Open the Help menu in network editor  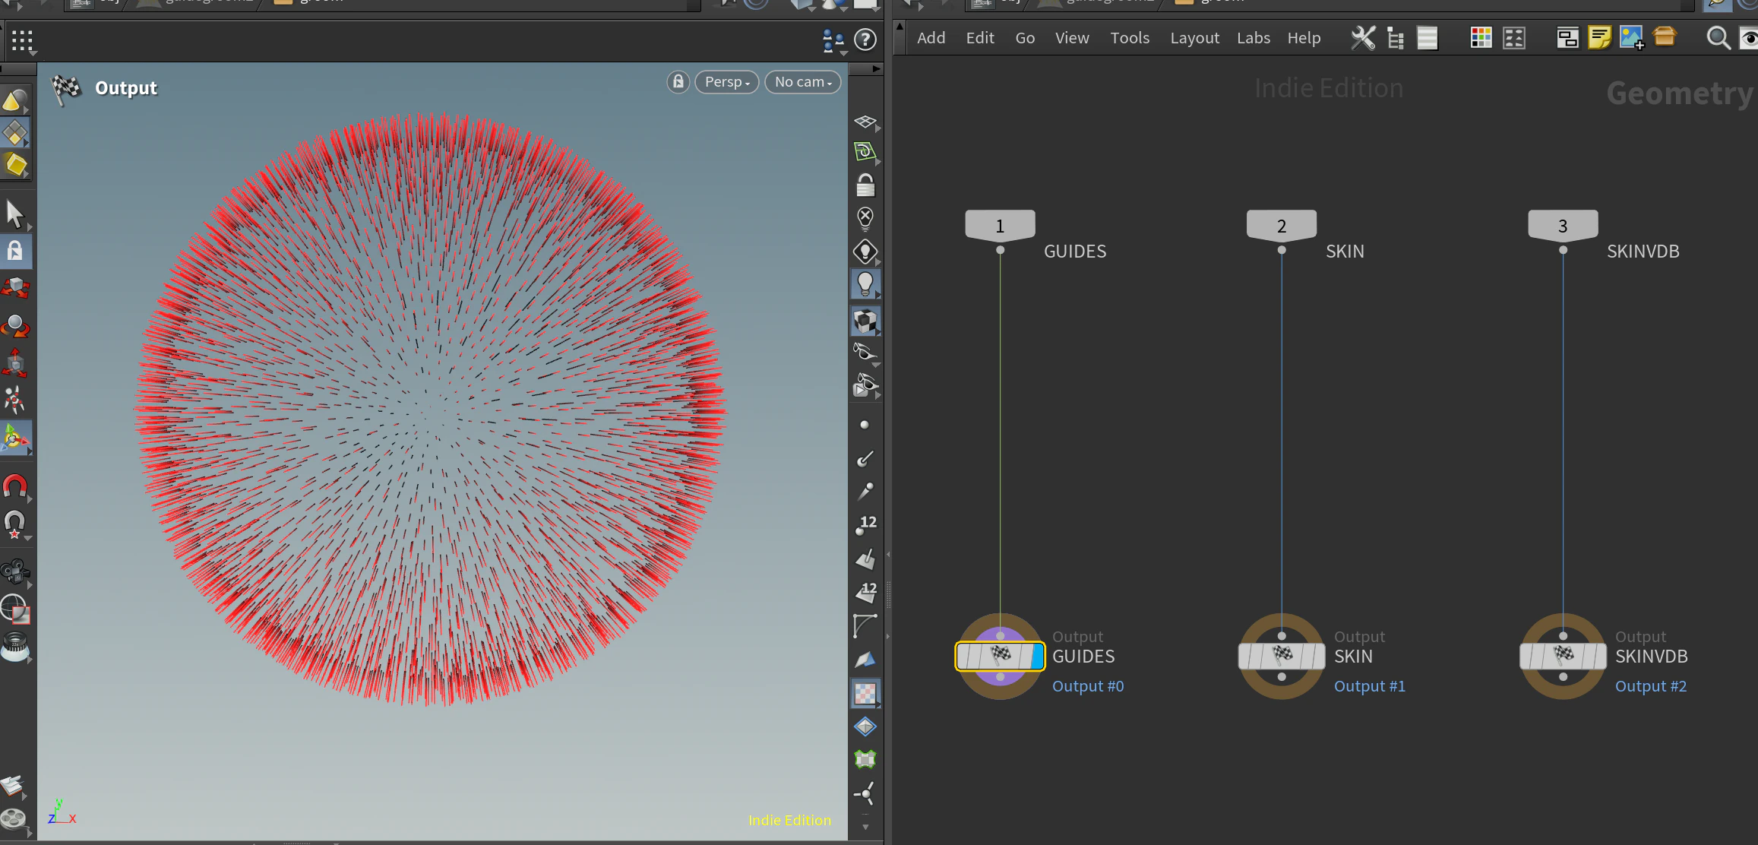(x=1304, y=38)
